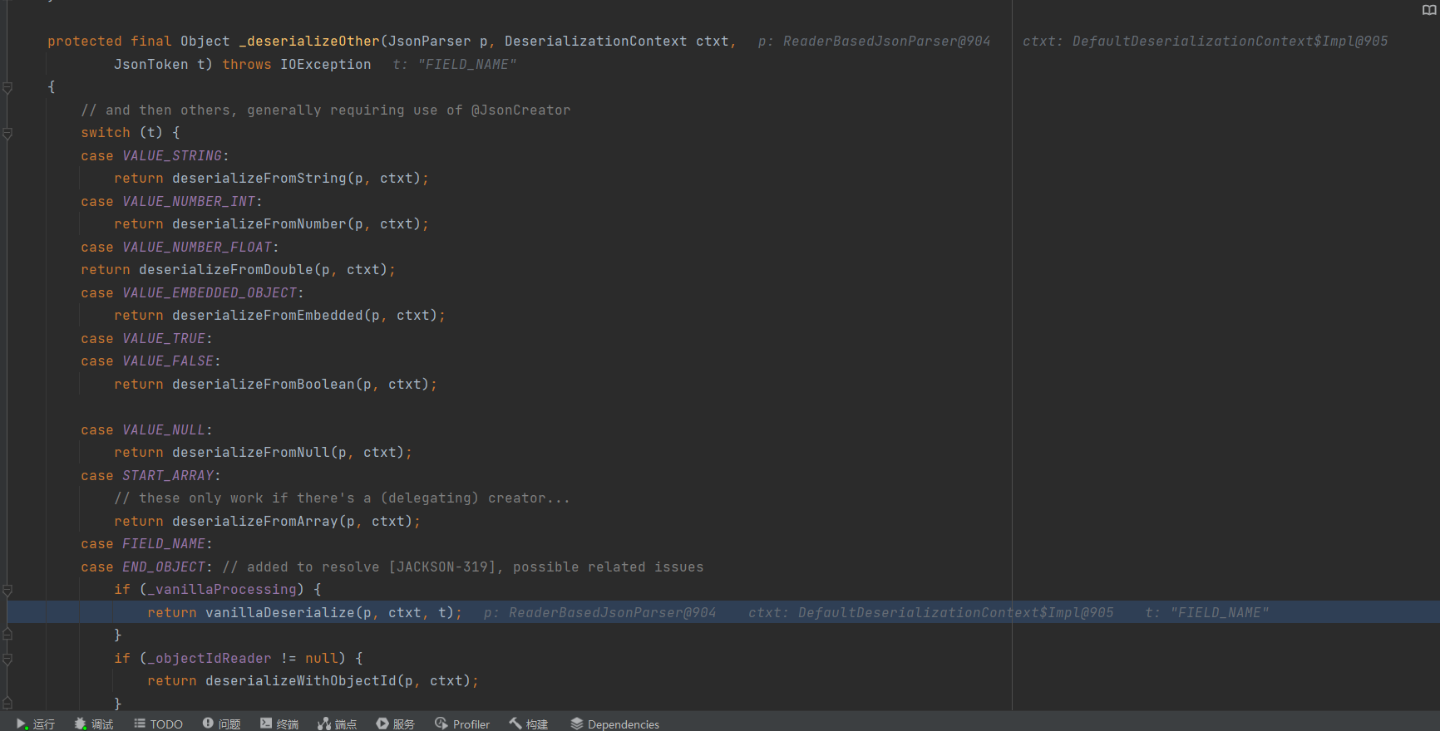This screenshot has height=731, width=1440.
Task: Click the START_ARRAY case label
Action: [168, 475]
